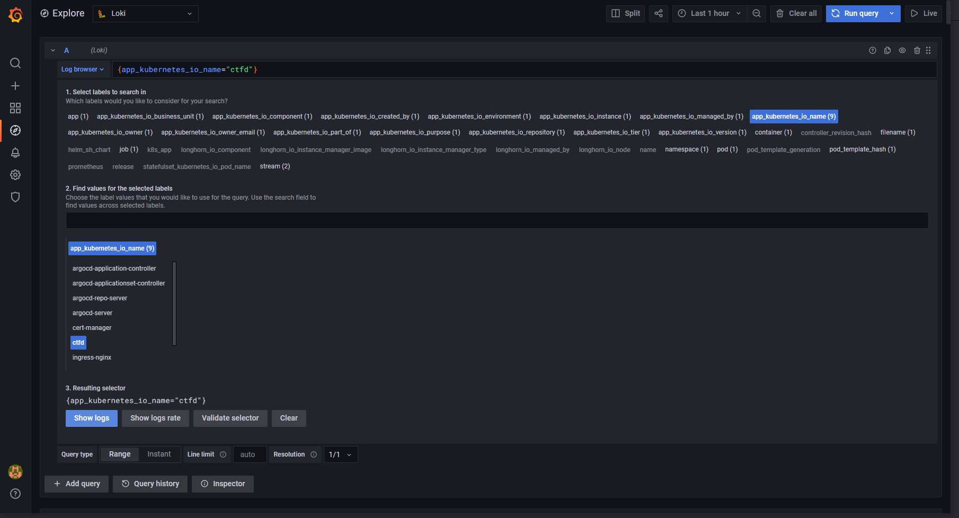Toggle query A visibility eye icon
The height and width of the screenshot is (518, 959).
click(902, 50)
